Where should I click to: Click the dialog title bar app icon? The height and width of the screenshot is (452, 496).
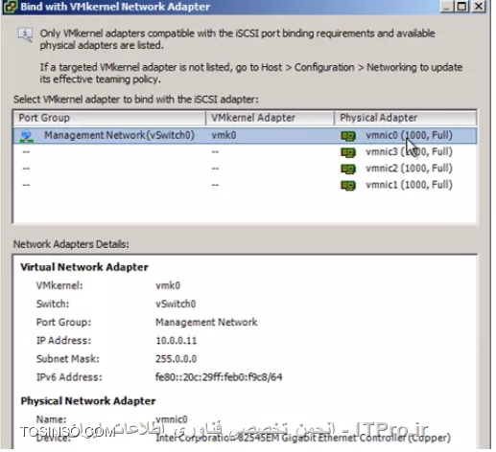(x=10, y=7)
